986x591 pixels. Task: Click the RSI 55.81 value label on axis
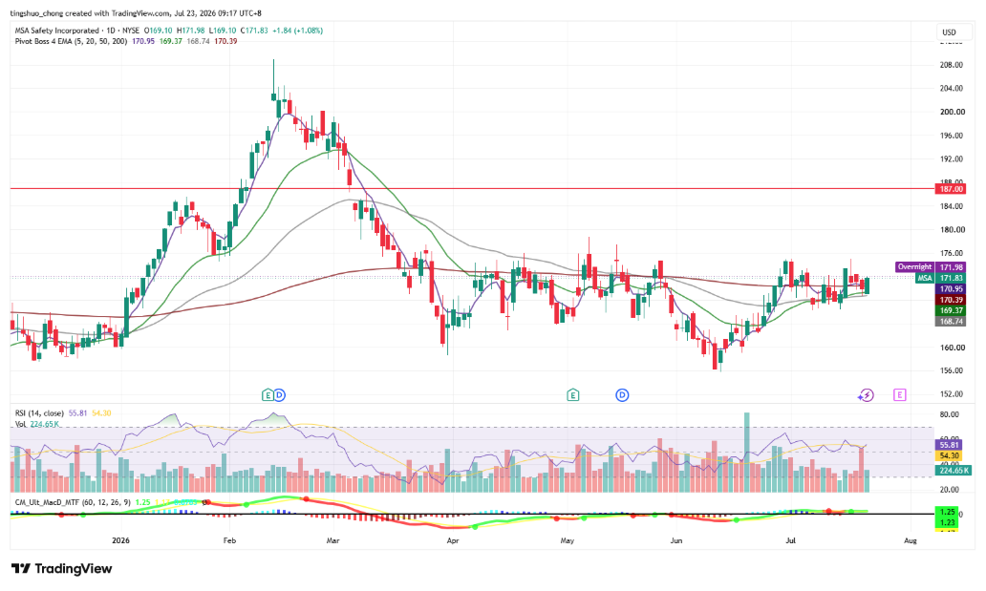click(949, 445)
